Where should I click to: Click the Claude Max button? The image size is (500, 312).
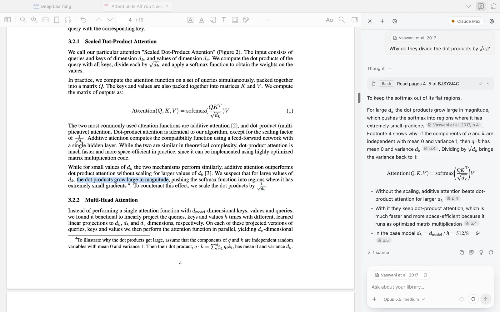pyautogui.click(x=466, y=21)
